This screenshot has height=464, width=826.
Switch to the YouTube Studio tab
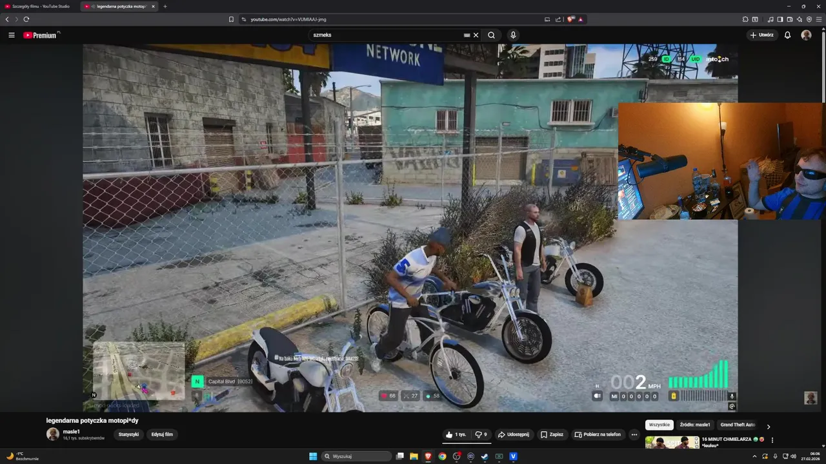point(40,6)
